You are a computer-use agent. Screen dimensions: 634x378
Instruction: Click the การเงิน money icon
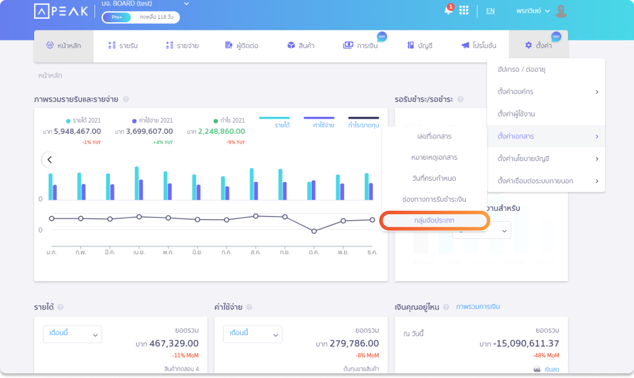[348, 45]
